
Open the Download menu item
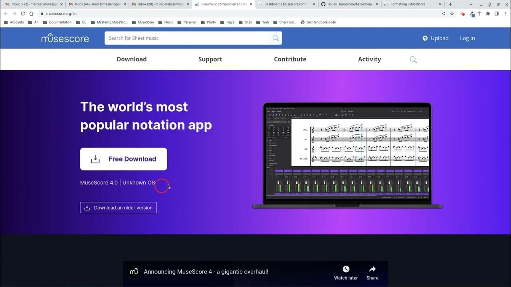pyautogui.click(x=132, y=59)
